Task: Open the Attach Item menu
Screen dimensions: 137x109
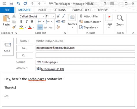Action: pyautogui.click(x=90, y=22)
